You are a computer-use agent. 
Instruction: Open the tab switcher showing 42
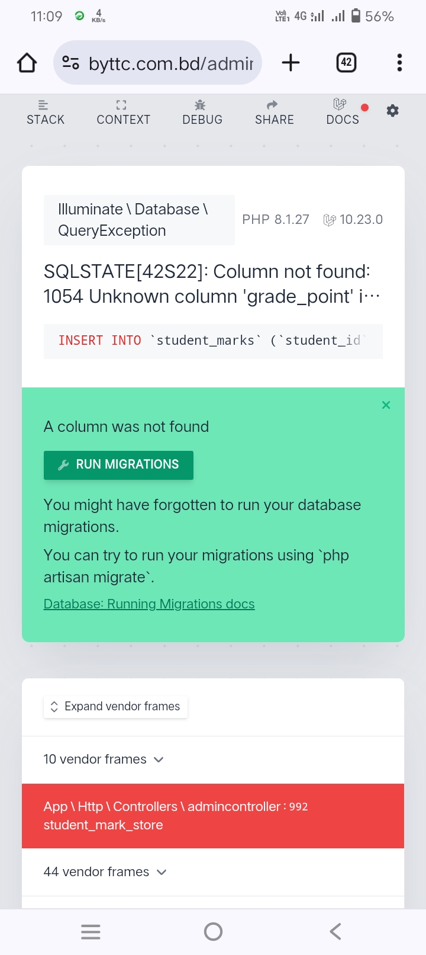346,63
